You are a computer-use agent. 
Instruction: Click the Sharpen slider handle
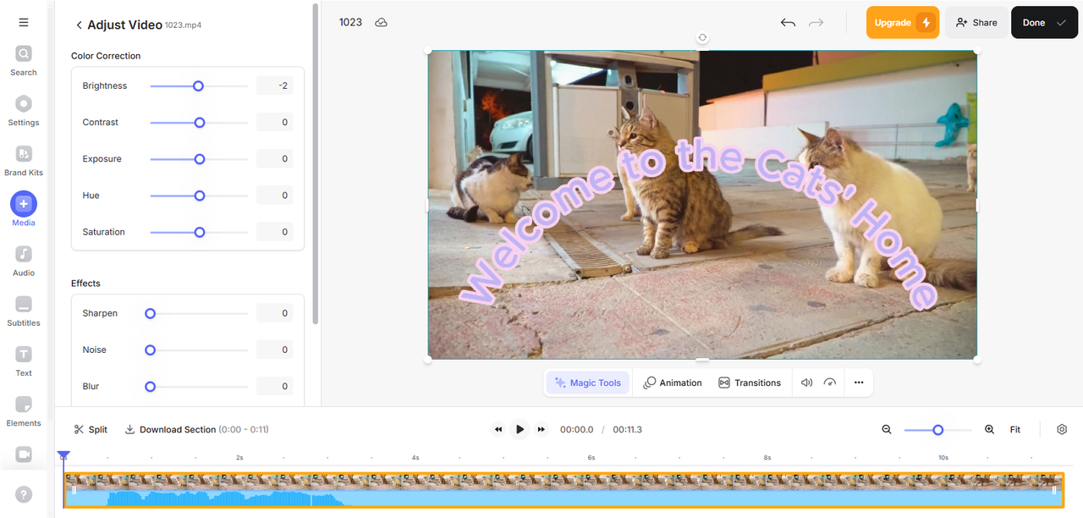pos(150,313)
